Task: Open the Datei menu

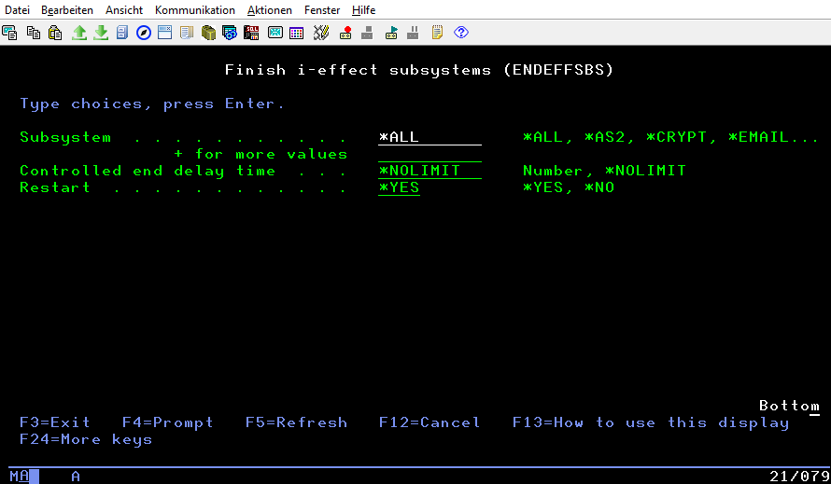Action: click(x=18, y=9)
